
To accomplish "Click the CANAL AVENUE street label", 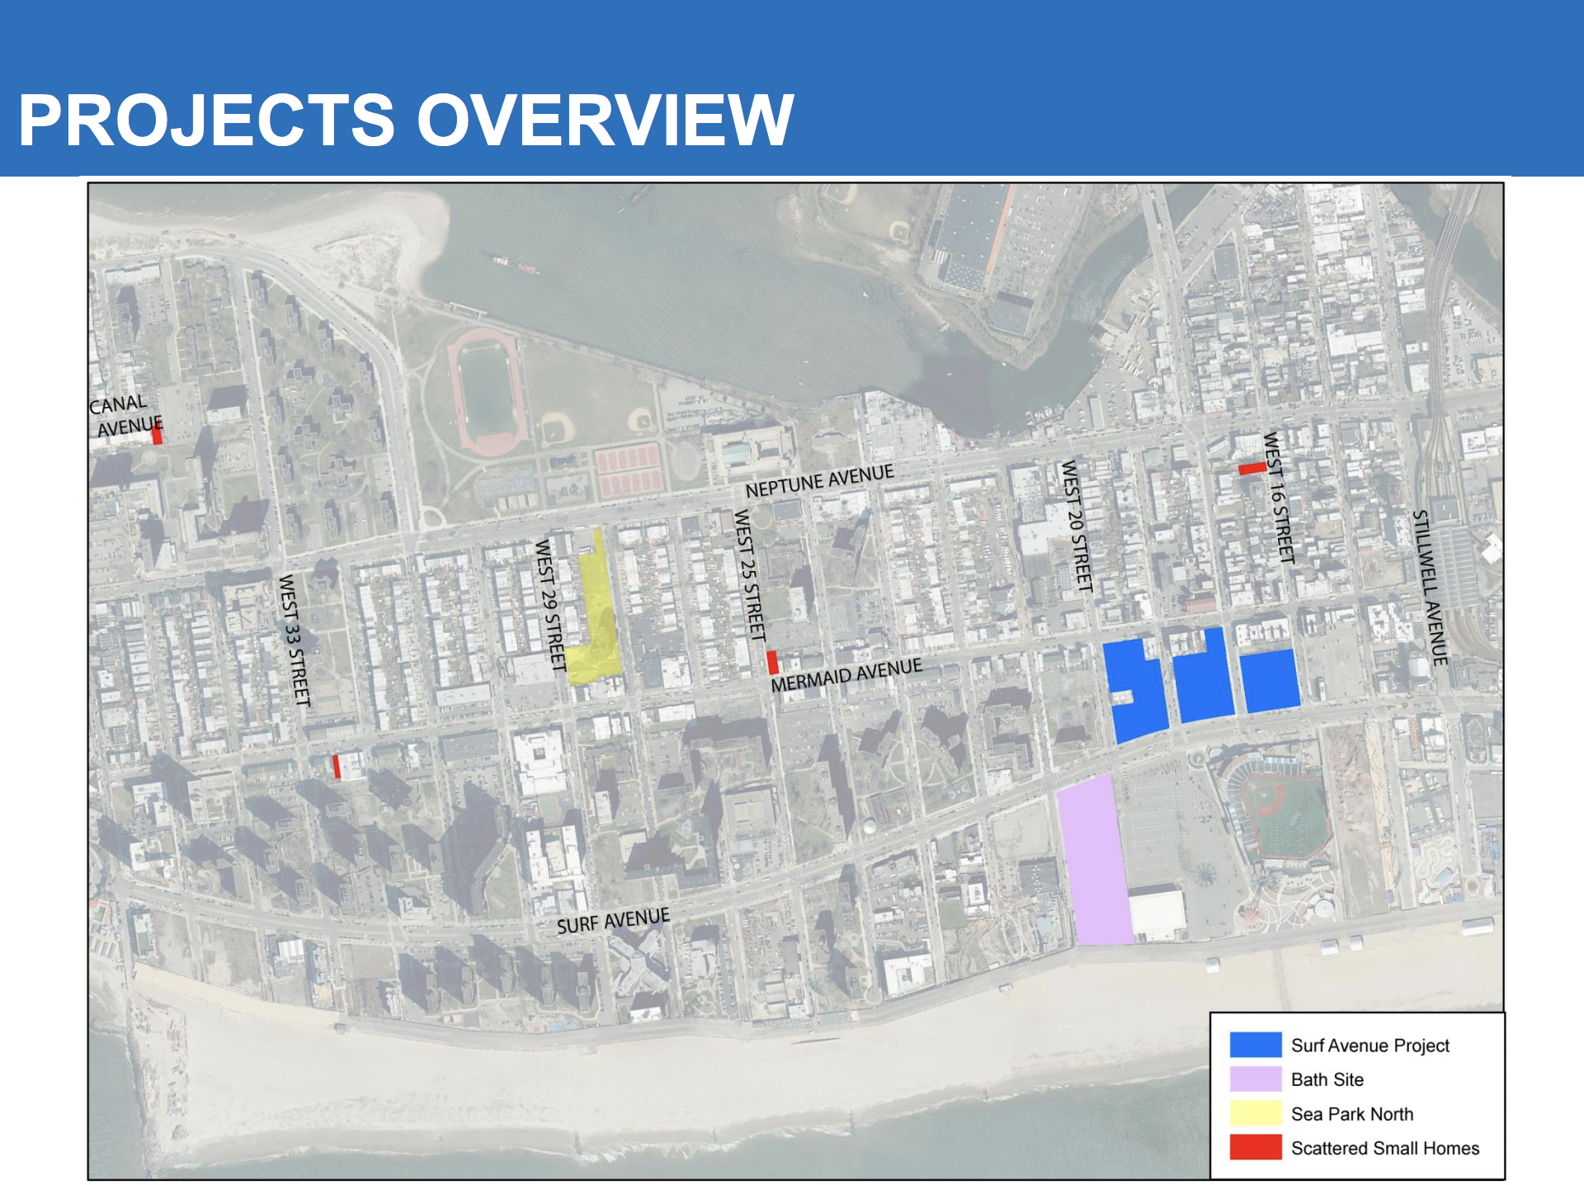I will 125,415.
